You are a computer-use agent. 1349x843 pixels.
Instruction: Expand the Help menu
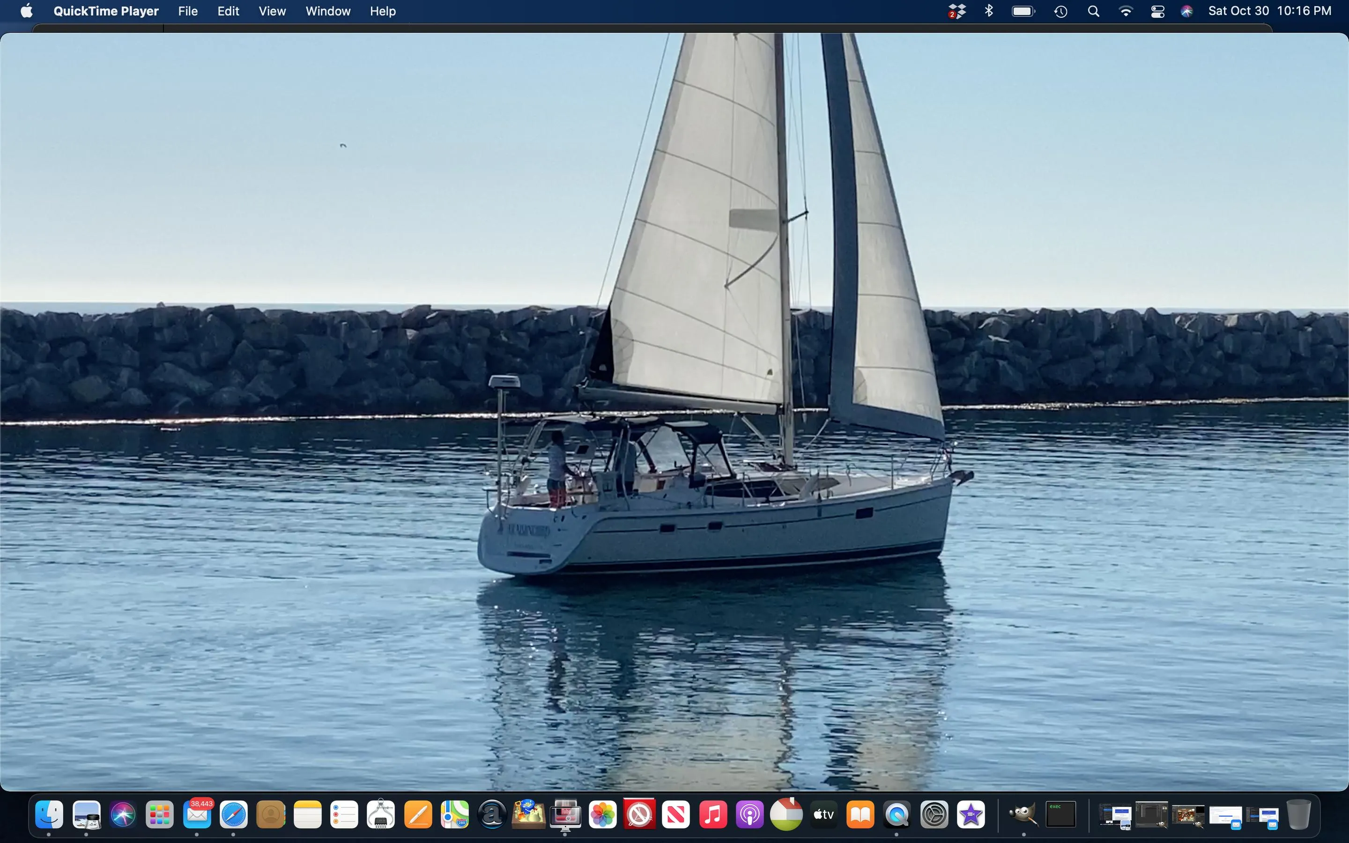382,11
